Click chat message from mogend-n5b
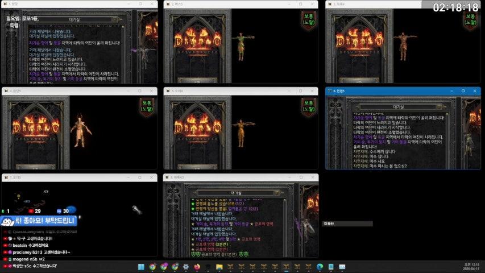 point(25,259)
